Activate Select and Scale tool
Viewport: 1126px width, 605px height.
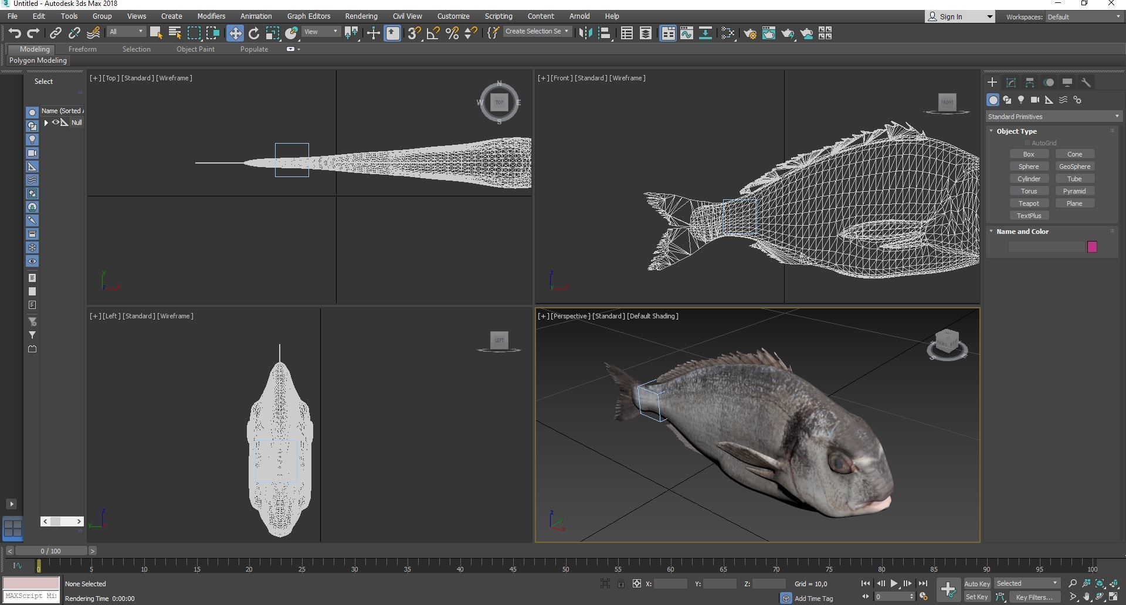(273, 33)
